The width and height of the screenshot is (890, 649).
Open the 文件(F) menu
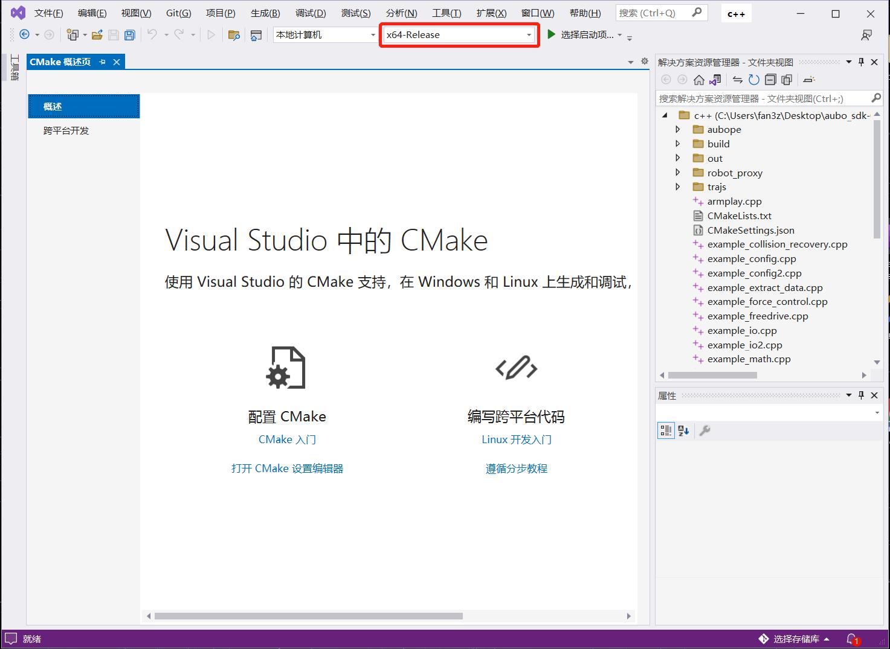(48, 13)
